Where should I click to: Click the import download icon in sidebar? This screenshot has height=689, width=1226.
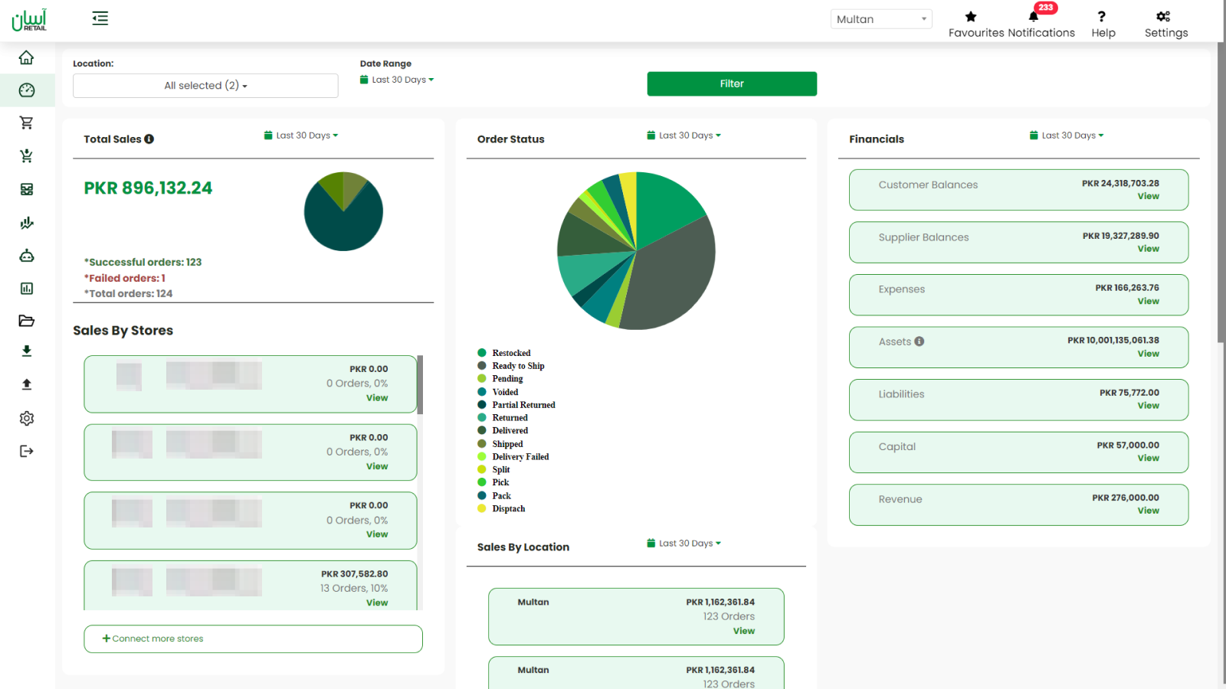[27, 351]
